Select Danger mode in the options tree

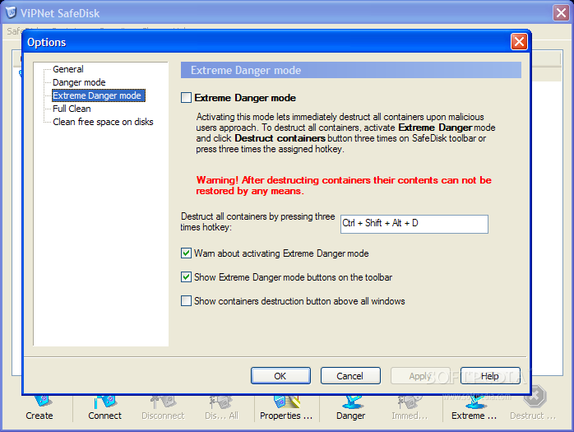click(79, 82)
